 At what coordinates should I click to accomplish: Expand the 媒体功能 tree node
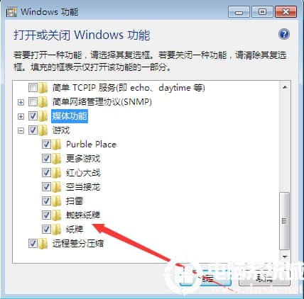21,116
